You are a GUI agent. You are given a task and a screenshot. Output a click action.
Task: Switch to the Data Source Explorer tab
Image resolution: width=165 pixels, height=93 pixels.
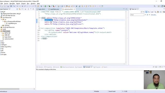[x=67, y=67]
